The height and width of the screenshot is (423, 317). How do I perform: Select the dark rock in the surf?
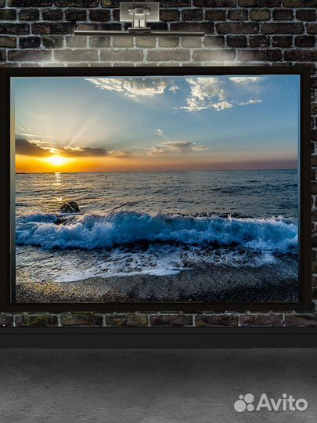pyautogui.click(x=70, y=207)
